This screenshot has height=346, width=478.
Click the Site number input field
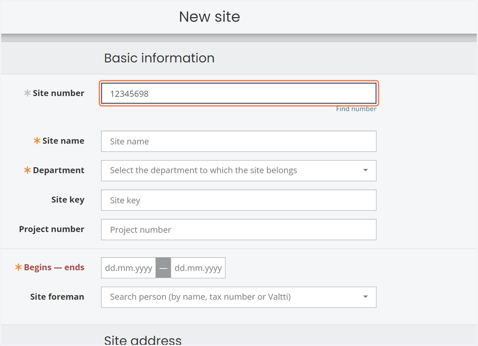coord(239,93)
